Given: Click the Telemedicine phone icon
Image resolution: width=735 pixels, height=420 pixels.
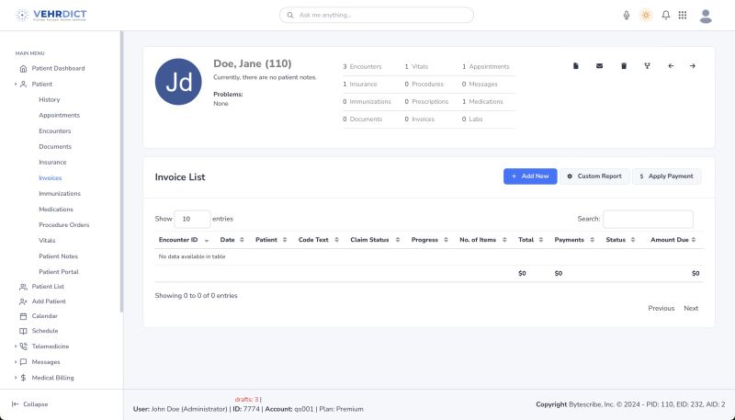Looking at the screenshot, I should (x=24, y=346).
